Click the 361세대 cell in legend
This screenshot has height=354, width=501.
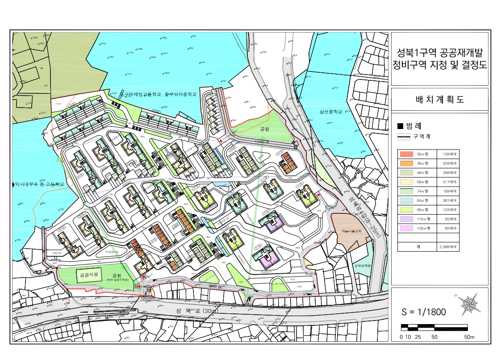click(x=448, y=200)
